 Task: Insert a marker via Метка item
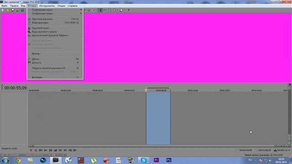(55, 59)
